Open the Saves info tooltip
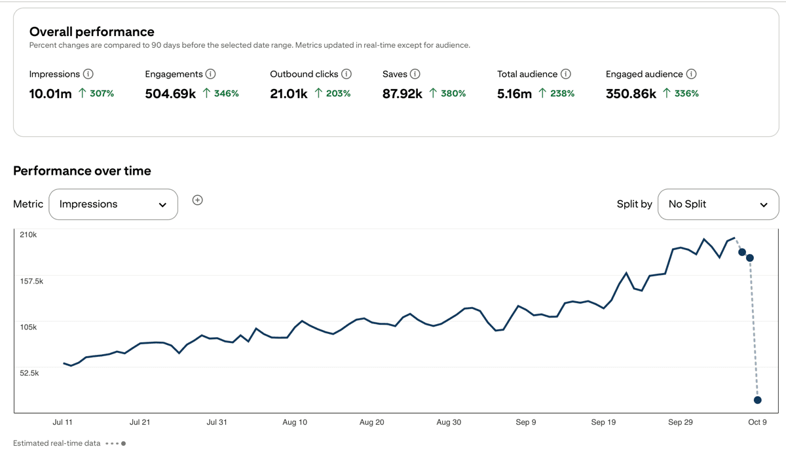The height and width of the screenshot is (455, 786). pos(417,74)
